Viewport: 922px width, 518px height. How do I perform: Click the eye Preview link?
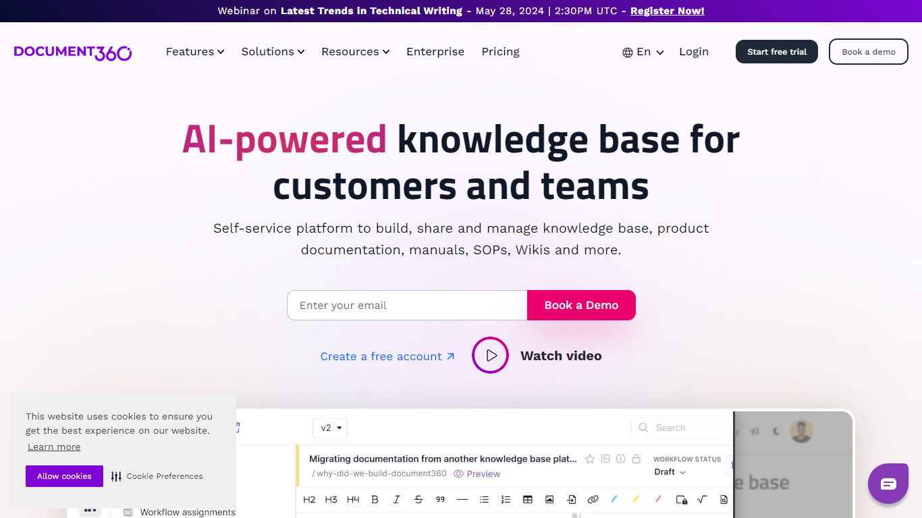click(x=477, y=474)
